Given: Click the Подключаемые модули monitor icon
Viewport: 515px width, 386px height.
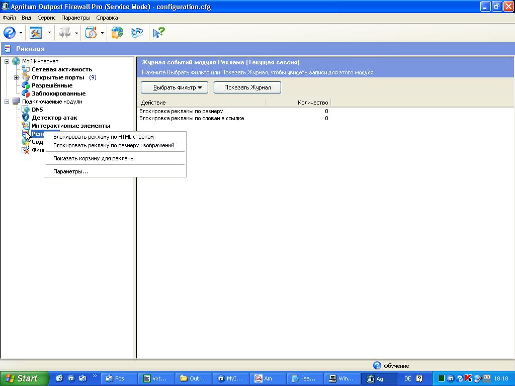Looking at the screenshot, I should (16, 102).
